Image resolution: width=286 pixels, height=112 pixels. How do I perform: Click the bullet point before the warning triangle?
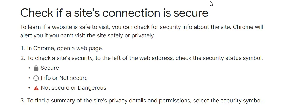(29, 88)
